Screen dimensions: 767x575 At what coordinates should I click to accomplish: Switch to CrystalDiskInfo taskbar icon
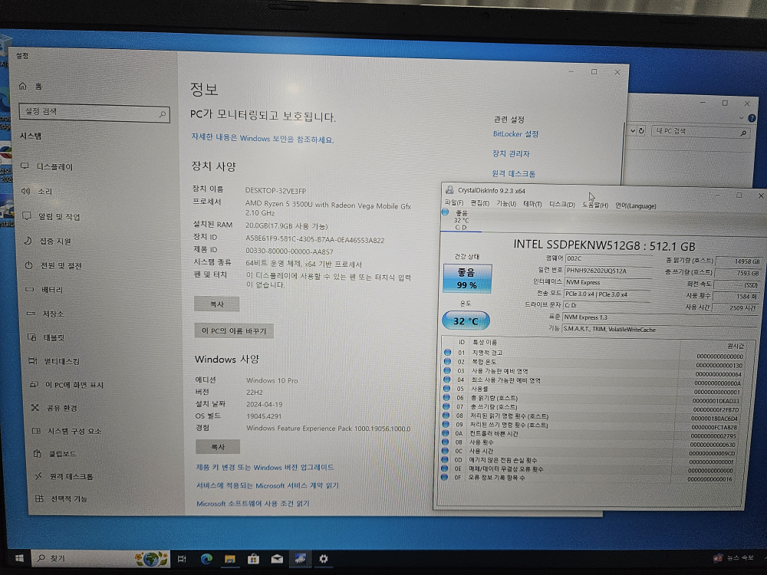[300, 558]
